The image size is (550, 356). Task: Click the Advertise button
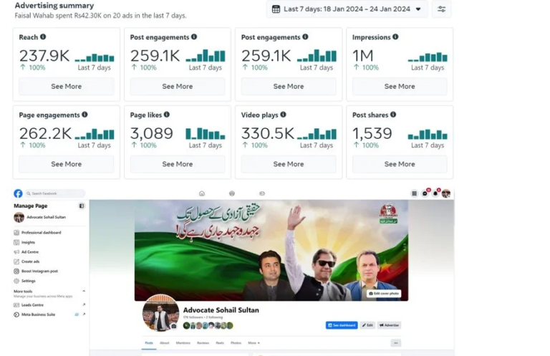point(390,325)
